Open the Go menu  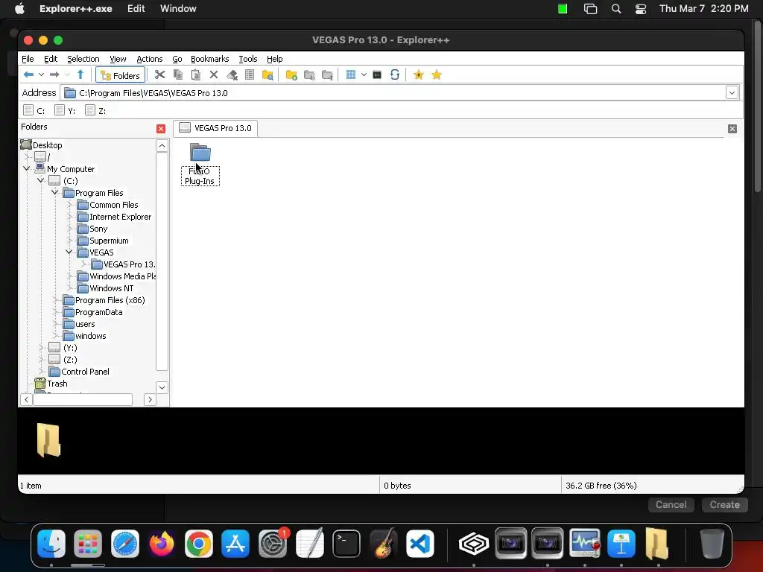(x=177, y=59)
